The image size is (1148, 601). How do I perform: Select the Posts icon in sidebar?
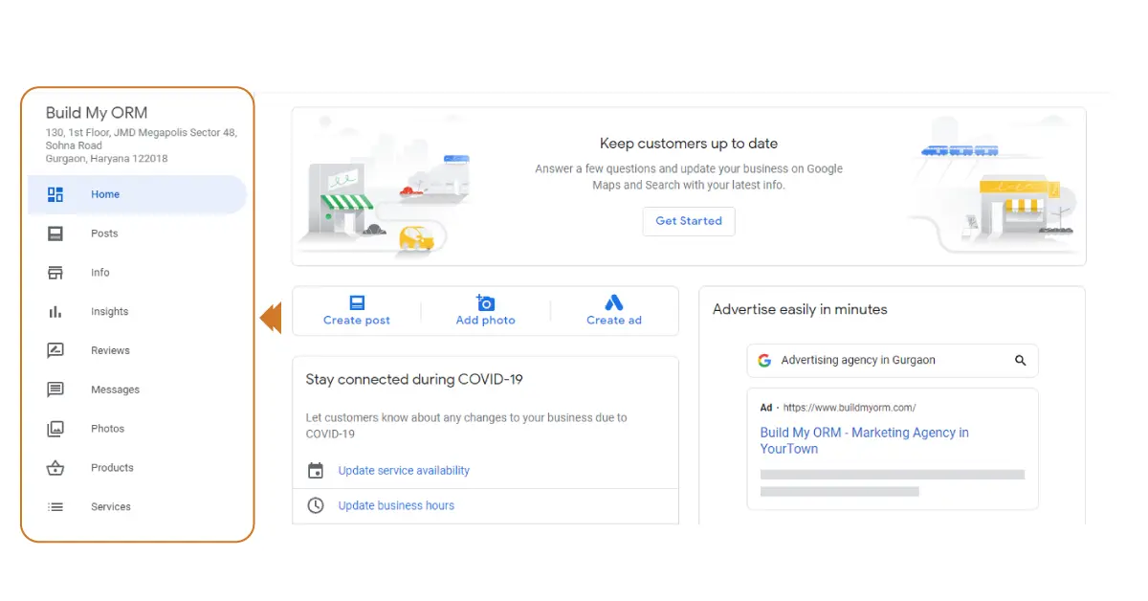click(55, 234)
